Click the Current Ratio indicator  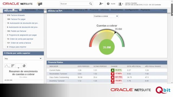coord(55,70)
